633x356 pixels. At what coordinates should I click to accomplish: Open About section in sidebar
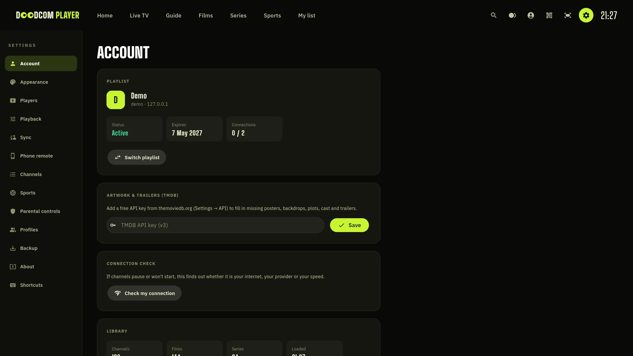(x=41, y=266)
